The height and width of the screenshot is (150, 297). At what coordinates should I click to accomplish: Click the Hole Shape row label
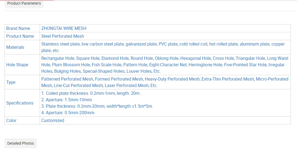tap(17, 65)
